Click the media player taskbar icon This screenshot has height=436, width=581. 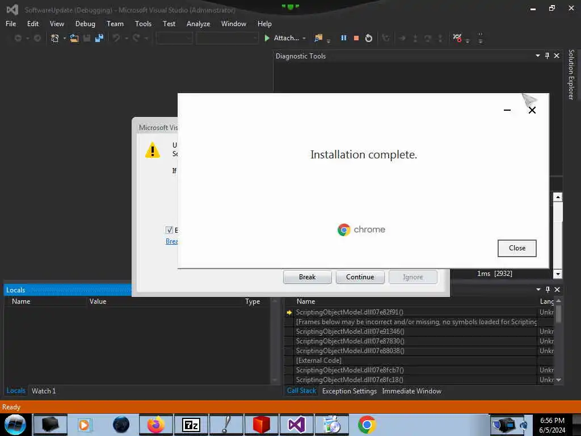coord(84,425)
